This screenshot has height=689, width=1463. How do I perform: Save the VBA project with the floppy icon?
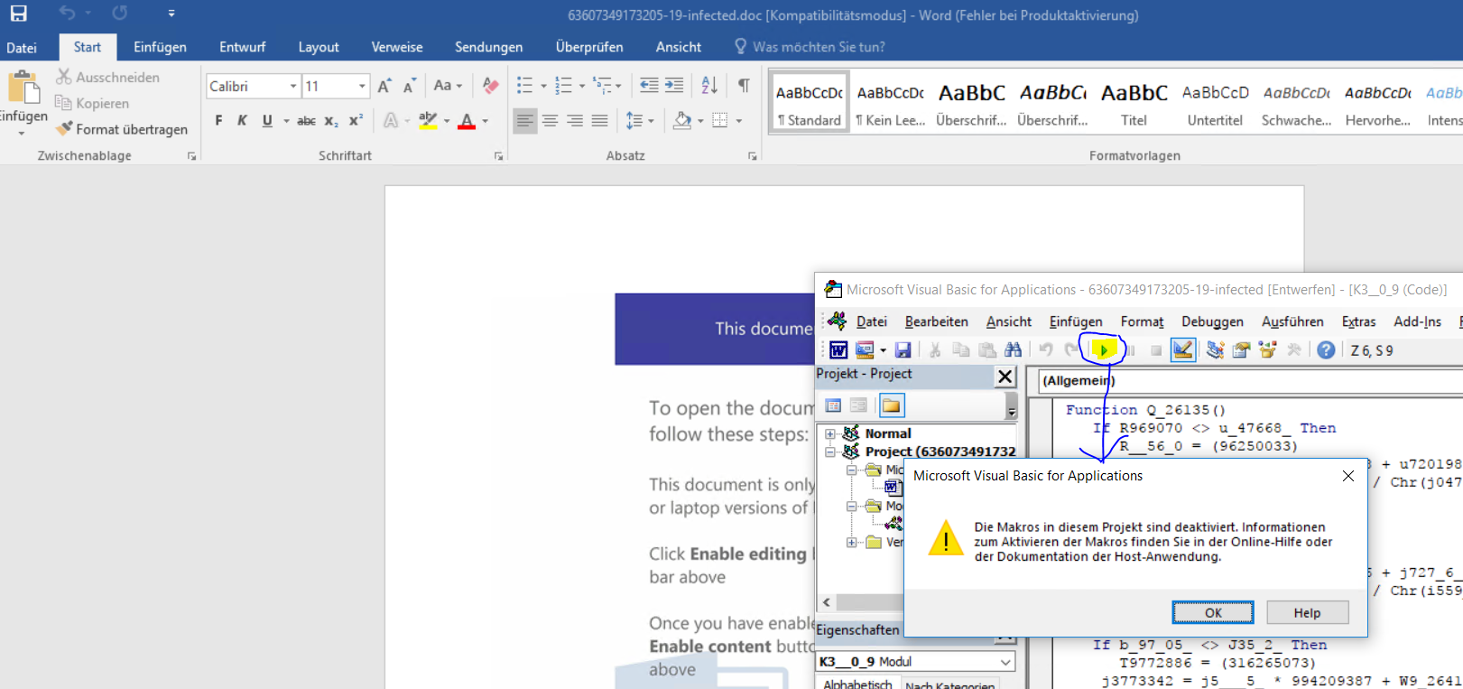(x=903, y=350)
